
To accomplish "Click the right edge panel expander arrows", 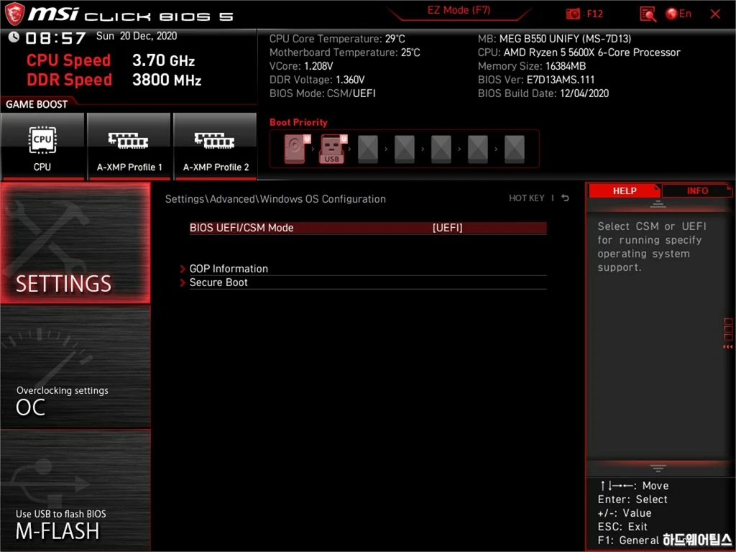I will pyautogui.click(x=727, y=346).
